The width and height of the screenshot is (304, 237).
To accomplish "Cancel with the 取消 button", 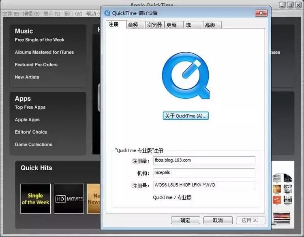I will (x=218, y=220).
